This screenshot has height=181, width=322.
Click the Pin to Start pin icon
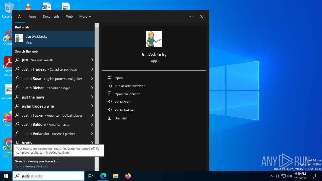[x=109, y=102]
